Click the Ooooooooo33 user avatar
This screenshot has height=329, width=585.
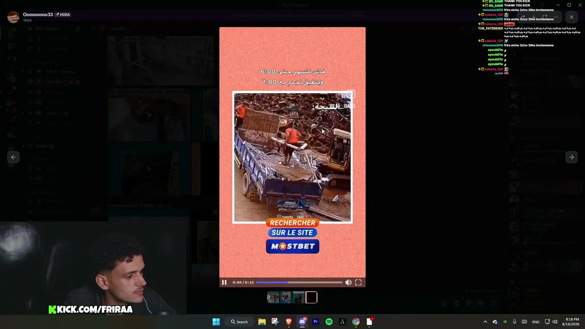(x=13, y=17)
